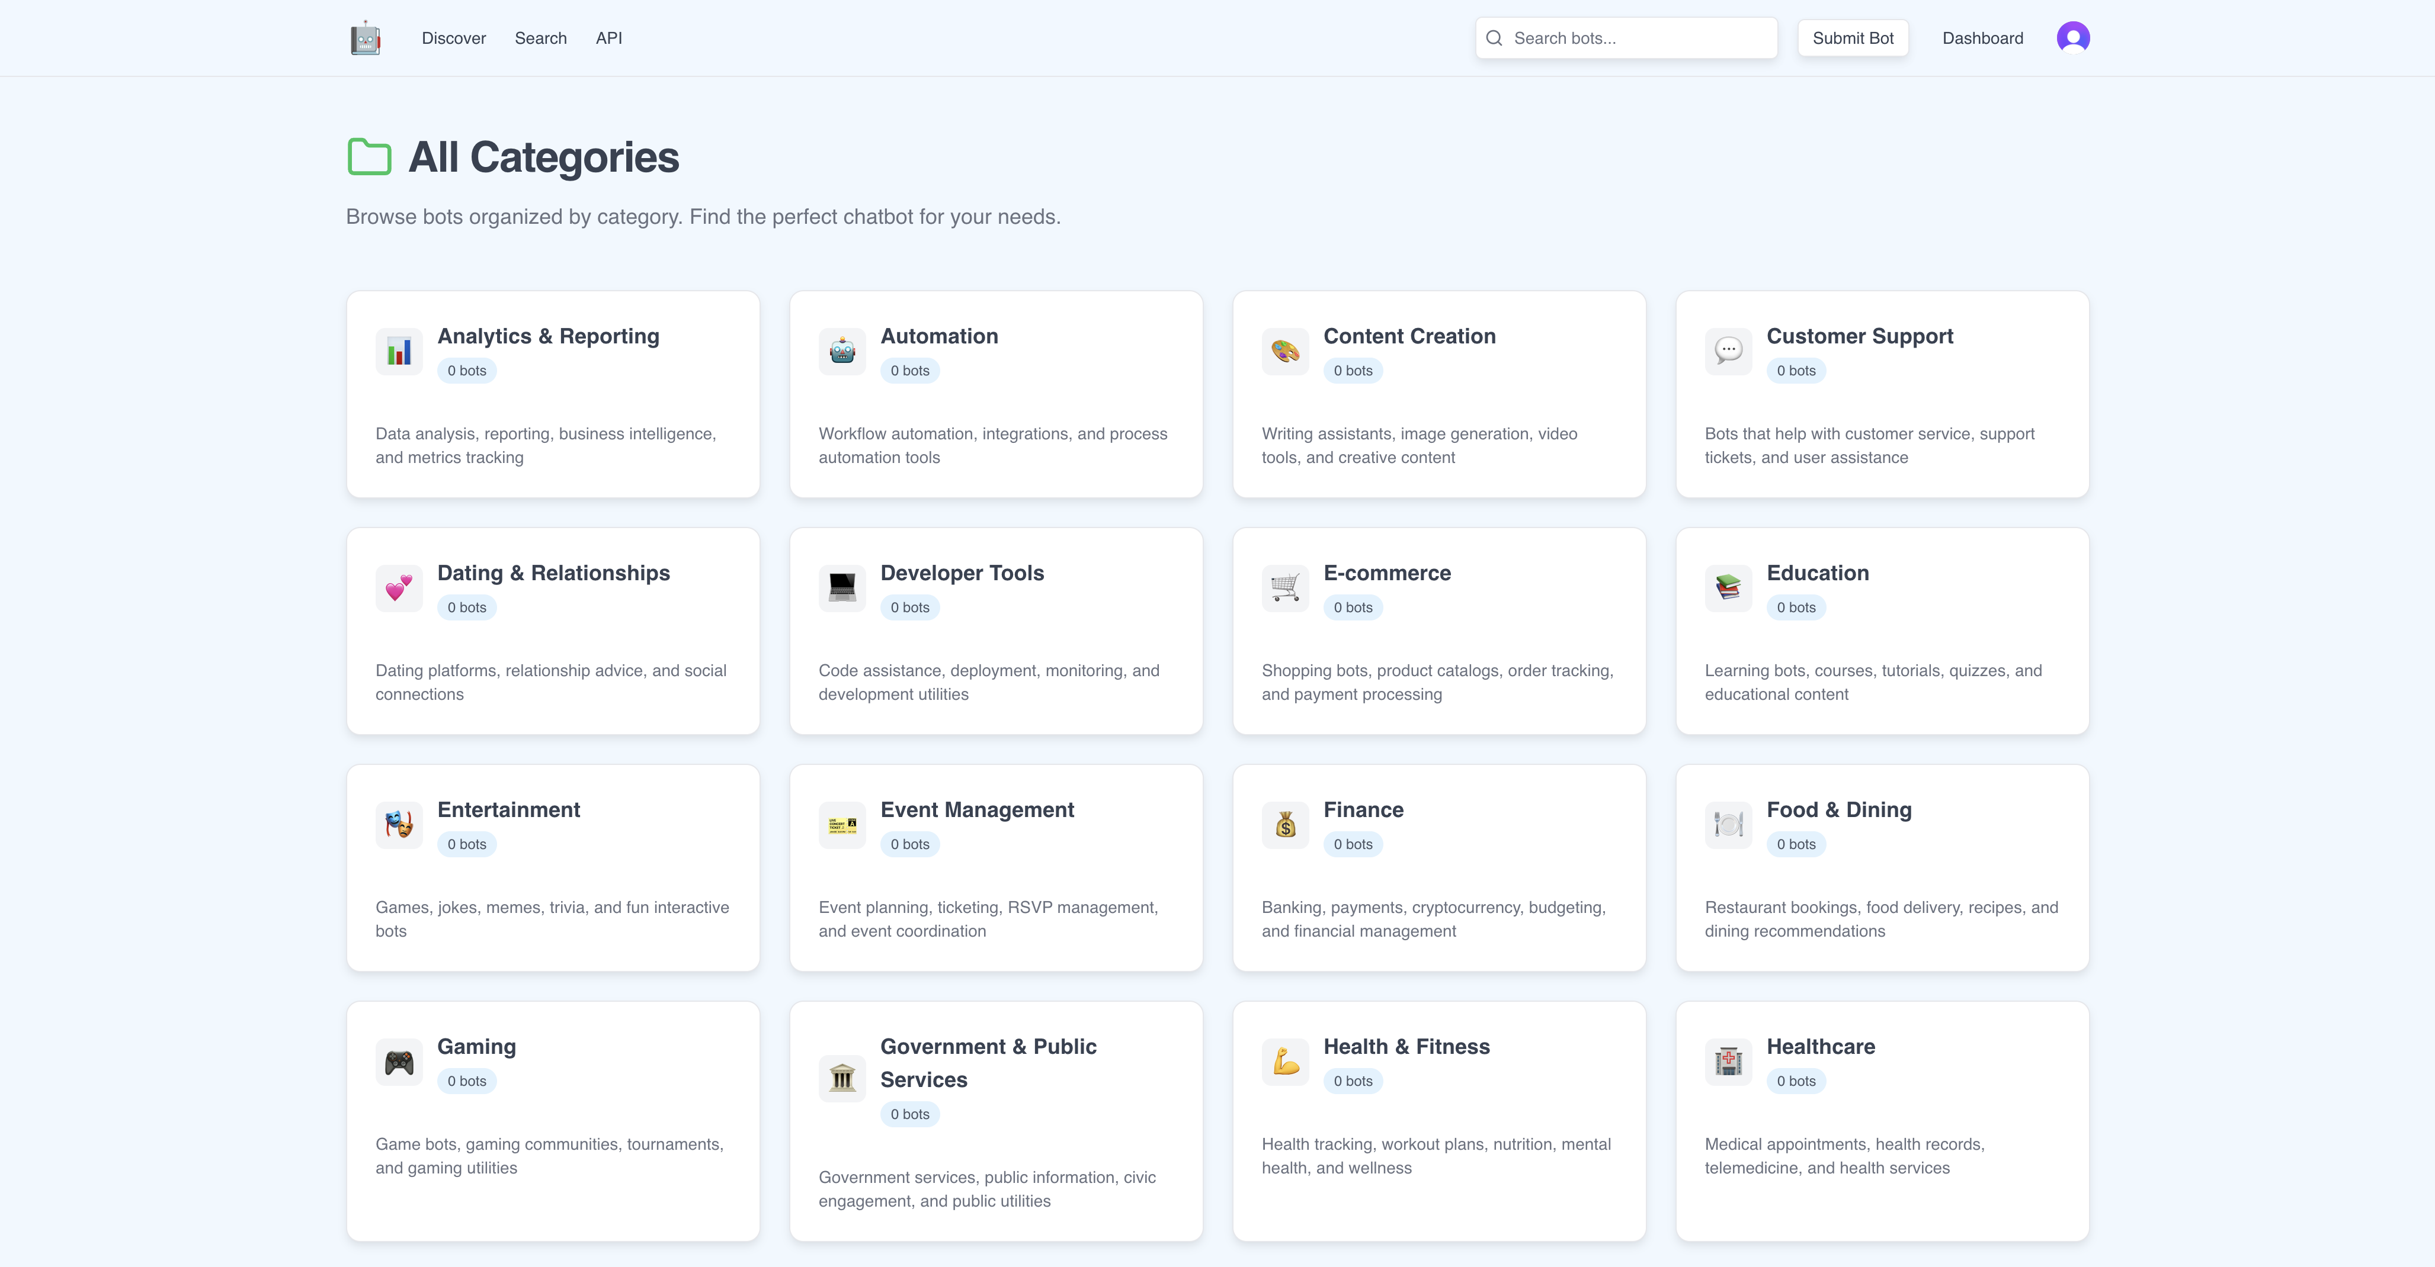Viewport: 2435px width, 1267px height.
Task: Click the Automation robot face icon
Action: pos(841,350)
